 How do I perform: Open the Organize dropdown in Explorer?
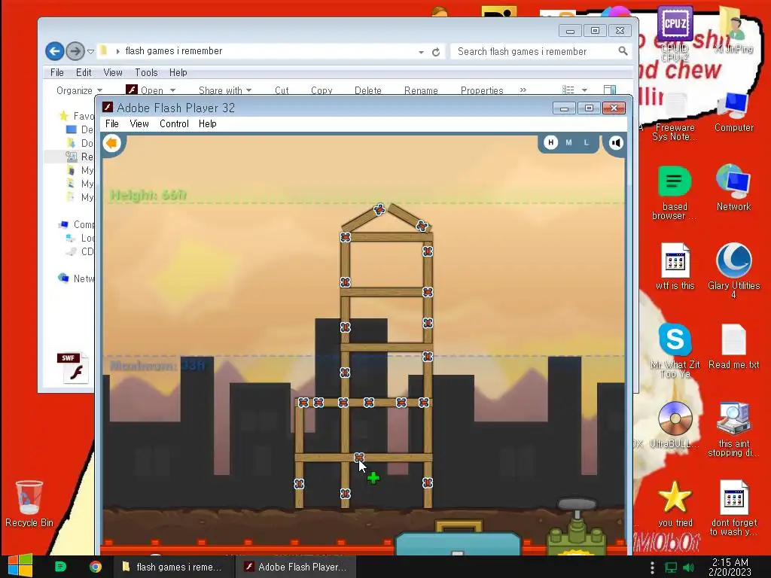79,90
